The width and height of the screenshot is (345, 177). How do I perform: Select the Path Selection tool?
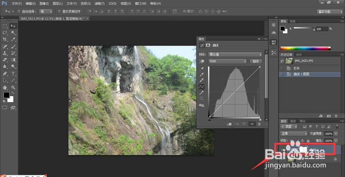[x=5, y=80]
